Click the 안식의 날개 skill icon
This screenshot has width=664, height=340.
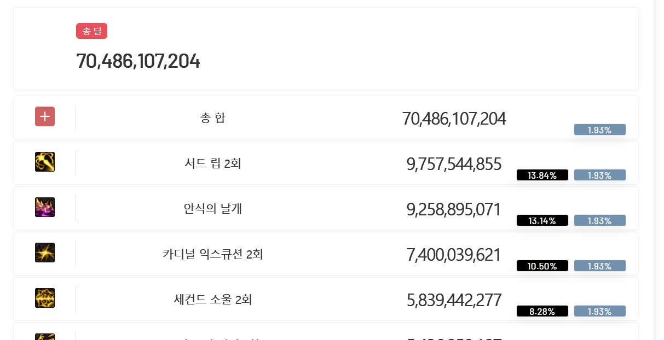pyautogui.click(x=45, y=207)
